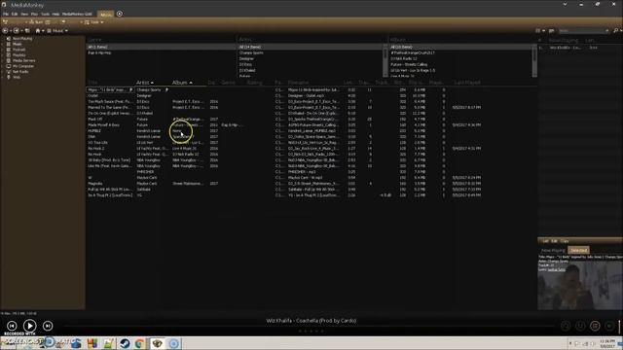Open the Tools menu
The image size is (623, 350).
tap(46, 14)
